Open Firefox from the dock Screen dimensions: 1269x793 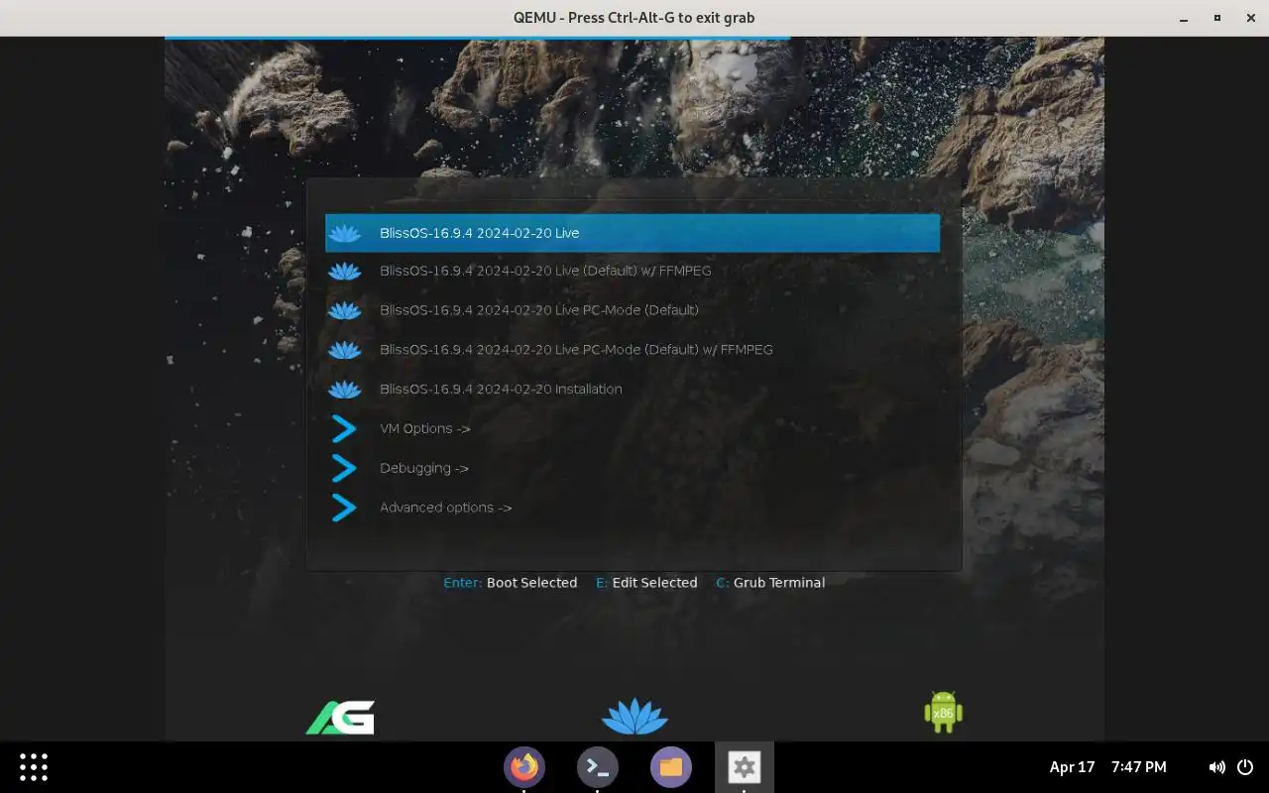tap(524, 767)
